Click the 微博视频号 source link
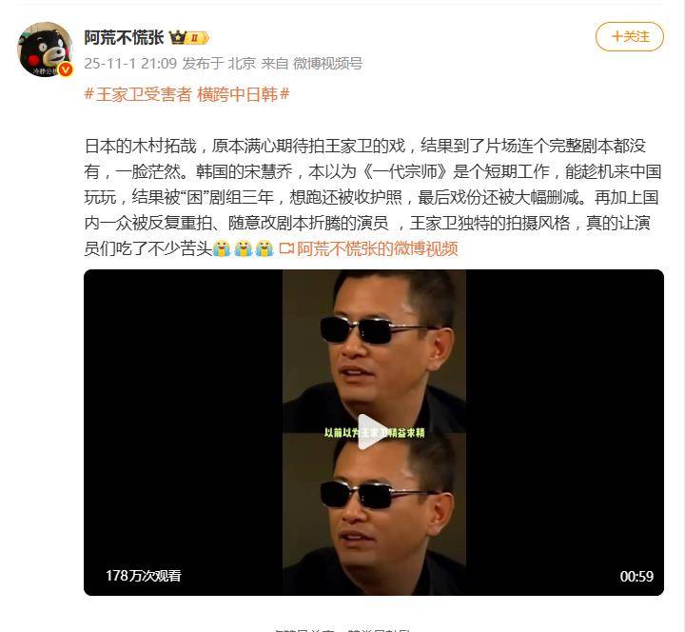The image size is (685, 632). [x=327, y=64]
